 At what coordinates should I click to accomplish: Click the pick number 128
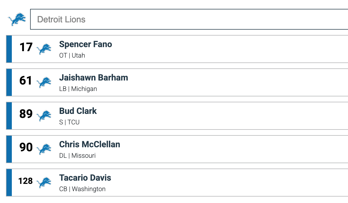[x=26, y=181]
